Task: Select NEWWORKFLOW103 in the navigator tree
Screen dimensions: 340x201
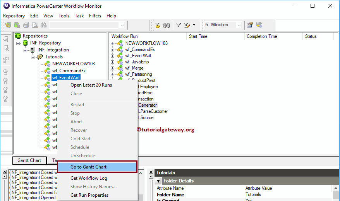Action: click(73, 64)
